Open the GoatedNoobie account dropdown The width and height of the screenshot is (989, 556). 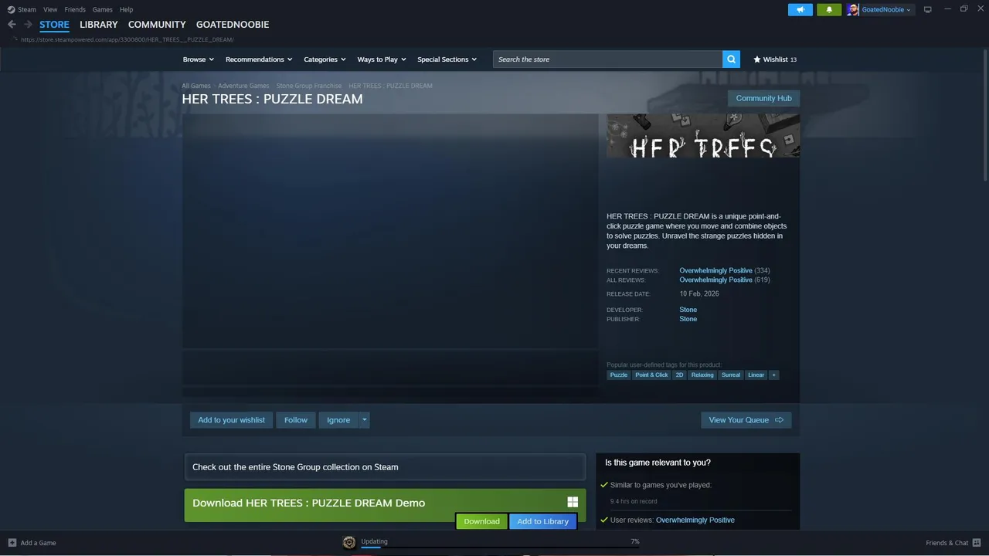pyautogui.click(x=886, y=9)
